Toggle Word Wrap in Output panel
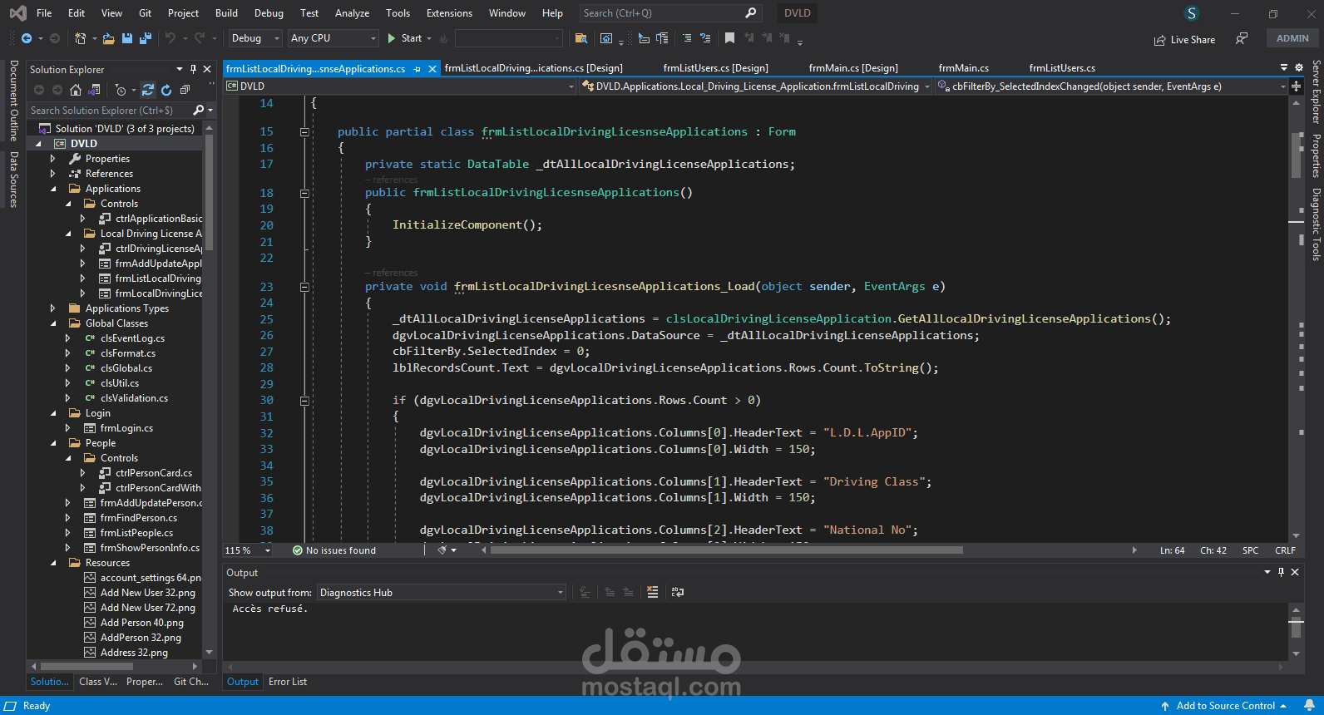The image size is (1324, 715). 678,592
